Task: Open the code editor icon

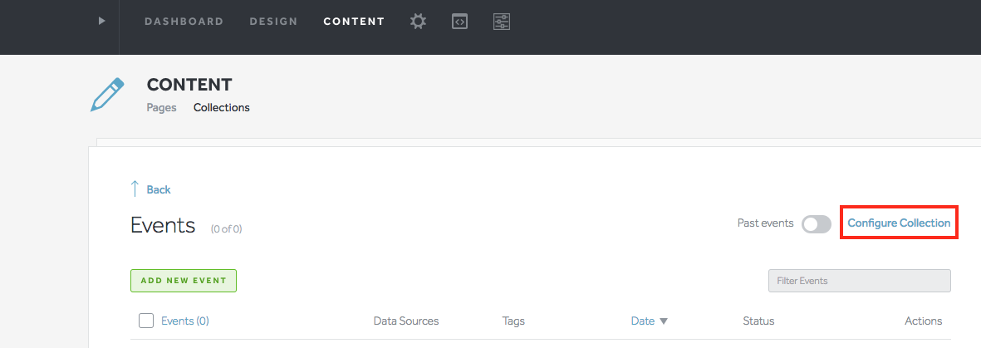Action: pyautogui.click(x=459, y=22)
